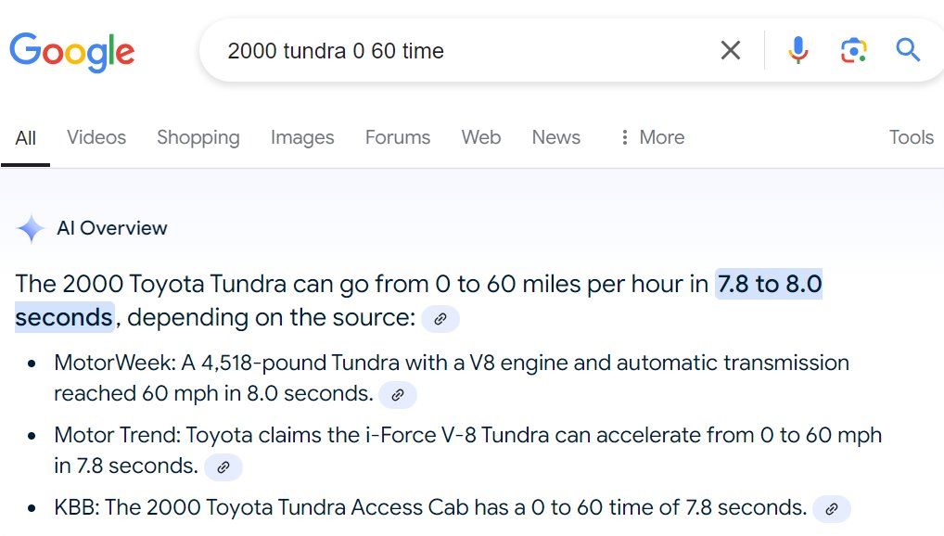Open the KBB source link icon
The width and height of the screenshot is (944, 536).
point(832,509)
